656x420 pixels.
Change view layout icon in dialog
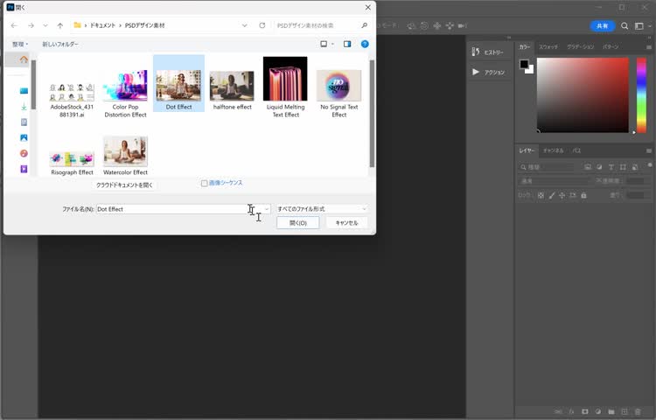(324, 44)
